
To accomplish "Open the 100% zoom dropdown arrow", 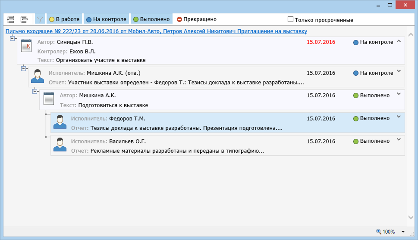I will tap(403, 232).
